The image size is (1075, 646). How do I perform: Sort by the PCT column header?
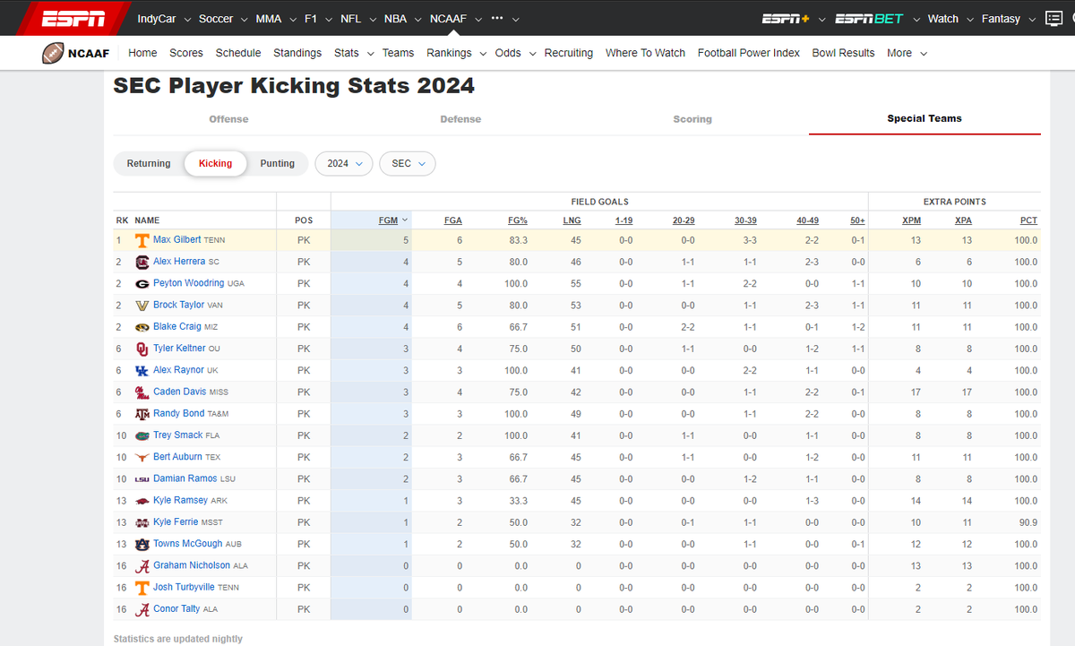pyautogui.click(x=1028, y=220)
